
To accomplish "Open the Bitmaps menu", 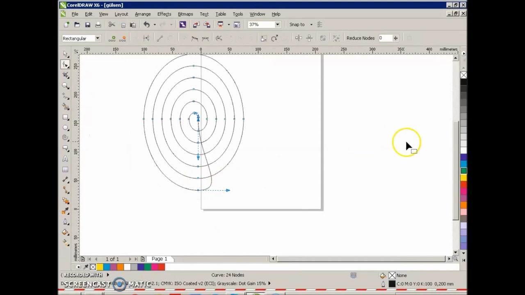I will click(x=185, y=14).
